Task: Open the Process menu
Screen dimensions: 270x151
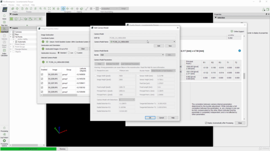Action: click(x=11, y=5)
